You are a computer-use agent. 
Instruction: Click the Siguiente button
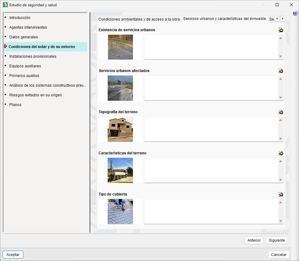pos(277,240)
